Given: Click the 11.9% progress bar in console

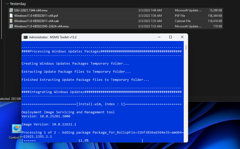Looking at the screenshot, I should [83, 141].
